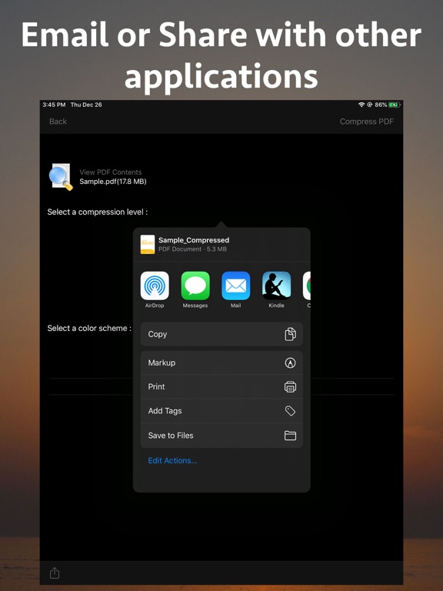Click the Sample_Compressed PDF thumbnail

coord(148,244)
